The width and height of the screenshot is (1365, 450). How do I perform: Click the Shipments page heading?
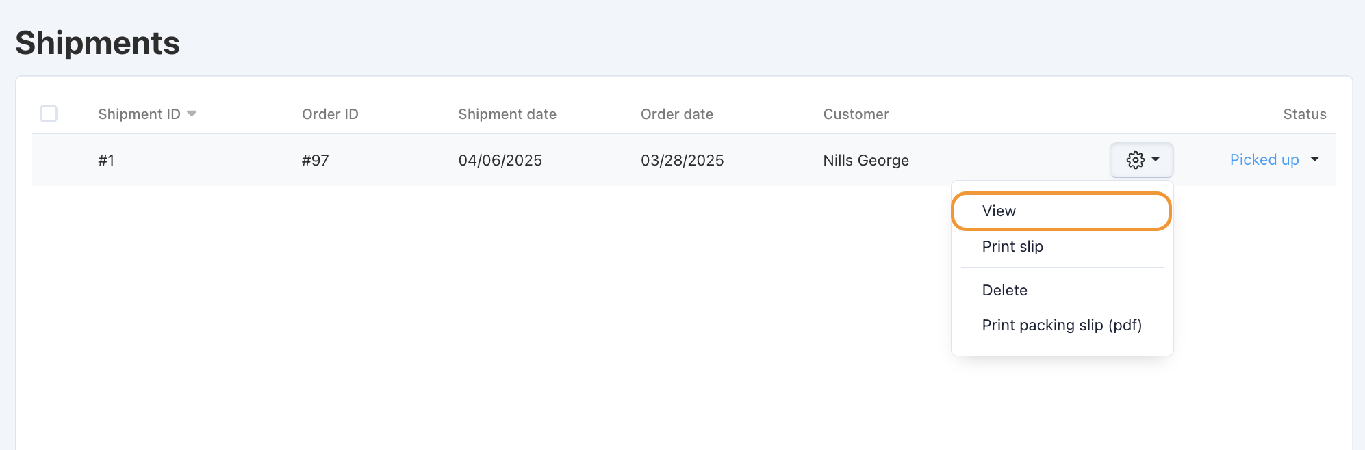(x=97, y=43)
